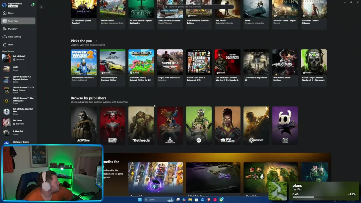The height and width of the screenshot is (203, 361).
Task: Open the Store section
Action: [18, 45]
